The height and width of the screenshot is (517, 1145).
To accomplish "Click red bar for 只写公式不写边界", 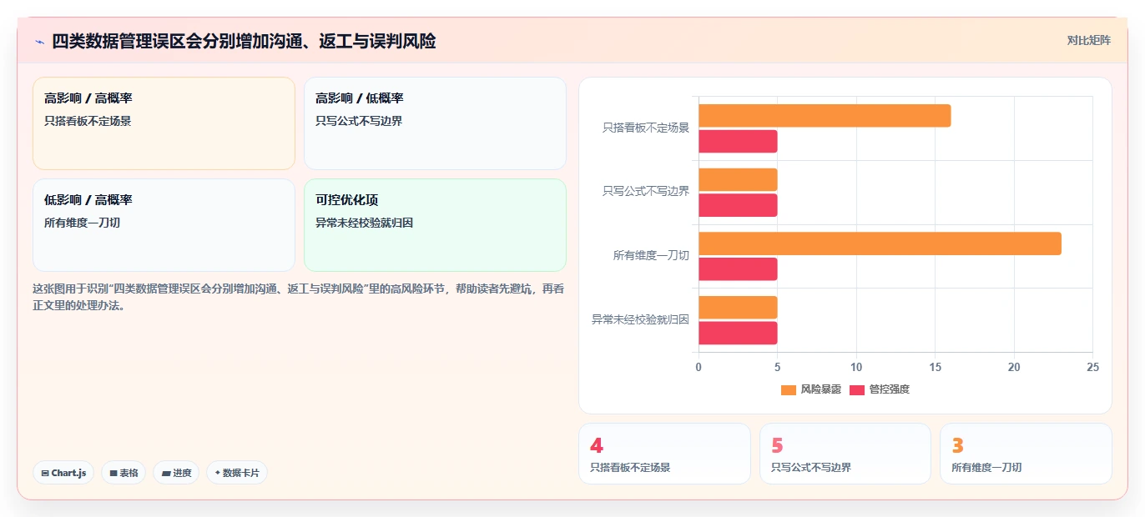I will point(738,205).
